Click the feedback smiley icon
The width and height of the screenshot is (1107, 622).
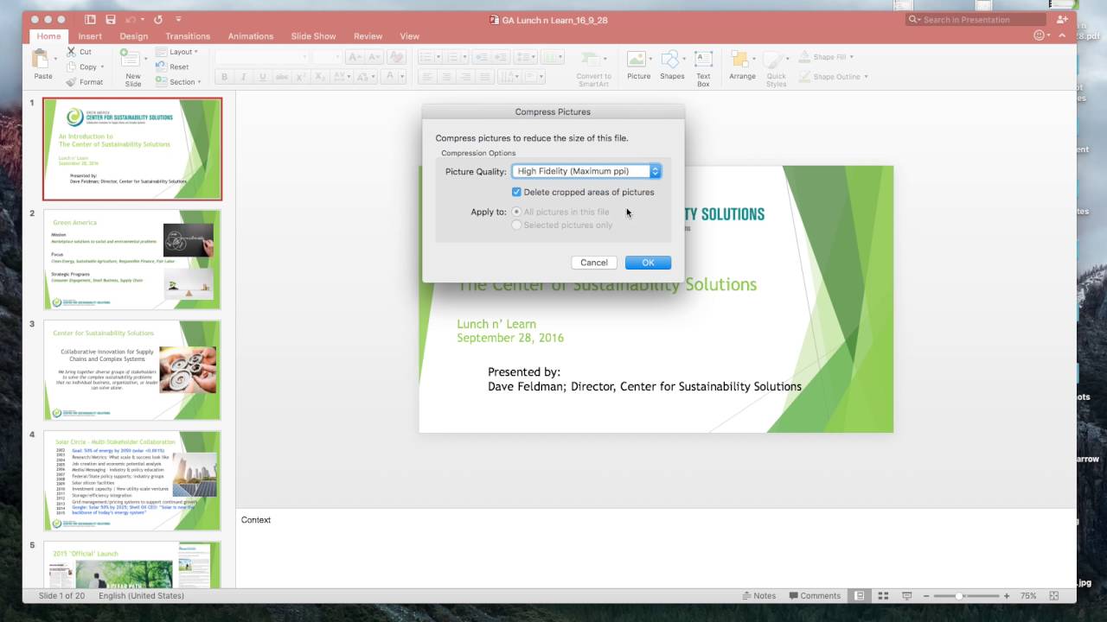[1040, 35]
